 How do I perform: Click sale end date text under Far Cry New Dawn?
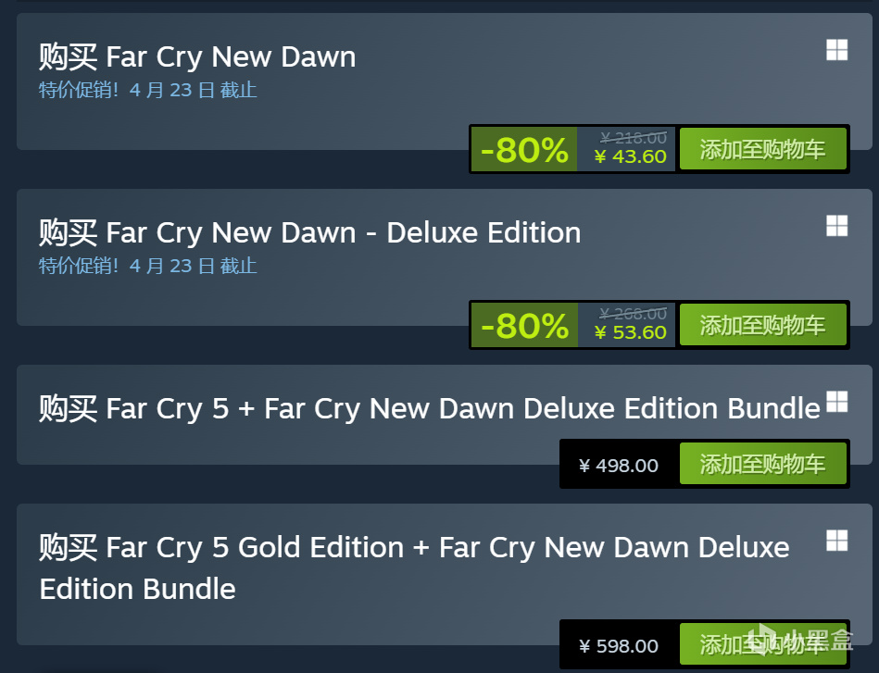pos(148,90)
